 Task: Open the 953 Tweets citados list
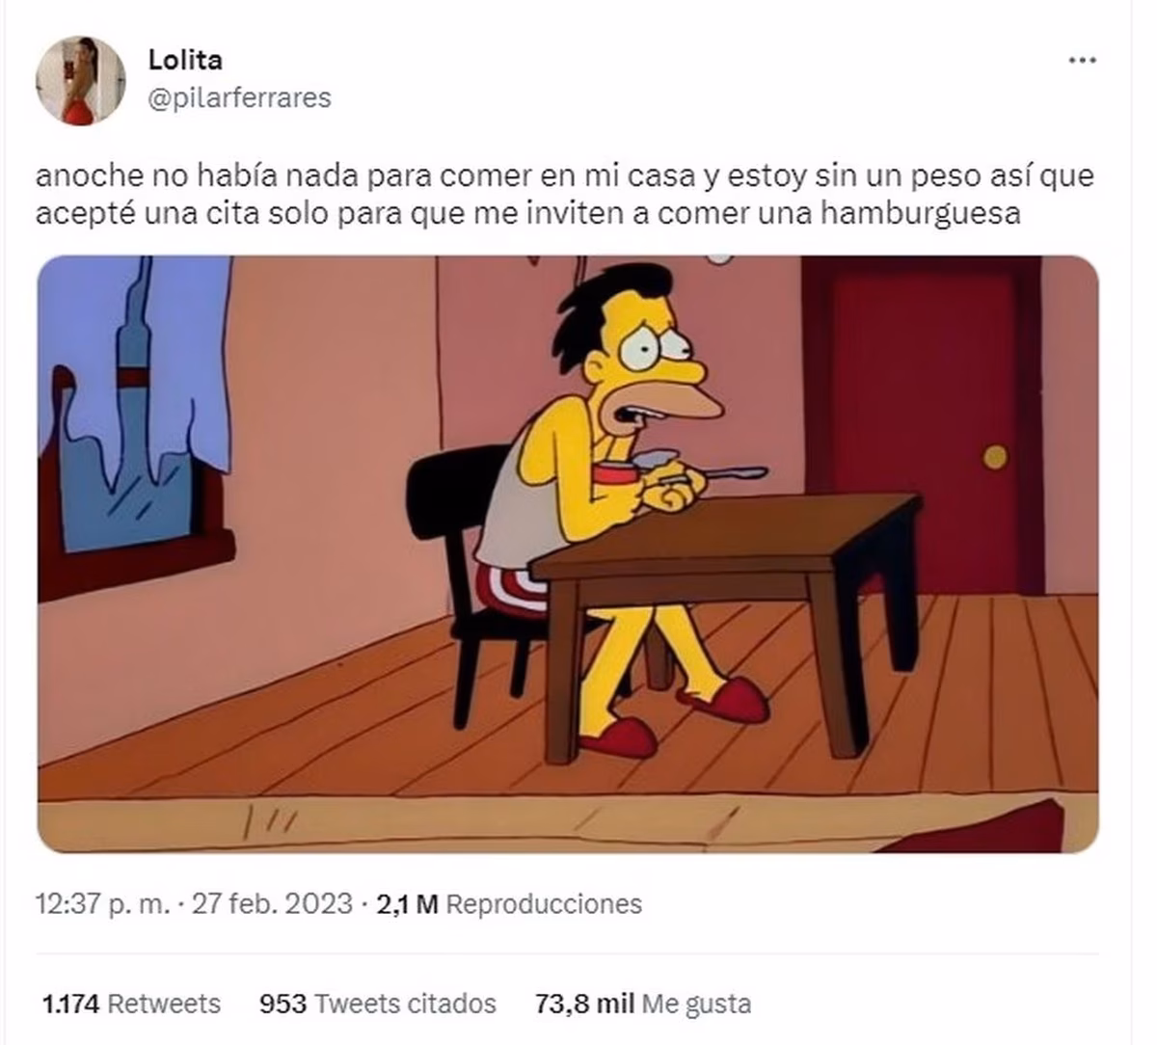tap(378, 1004)
